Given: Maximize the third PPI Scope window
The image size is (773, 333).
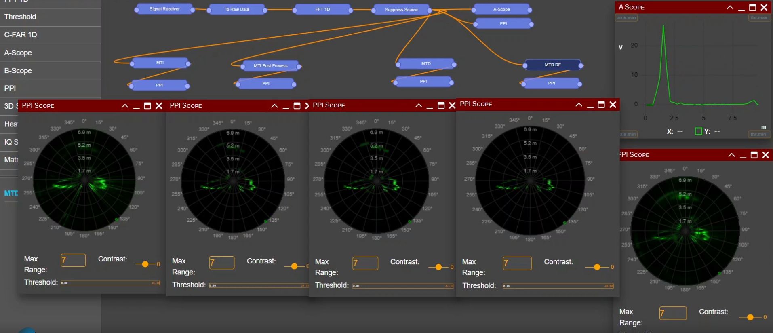Looking at the screenshot, I should click(x=441, y=105).
